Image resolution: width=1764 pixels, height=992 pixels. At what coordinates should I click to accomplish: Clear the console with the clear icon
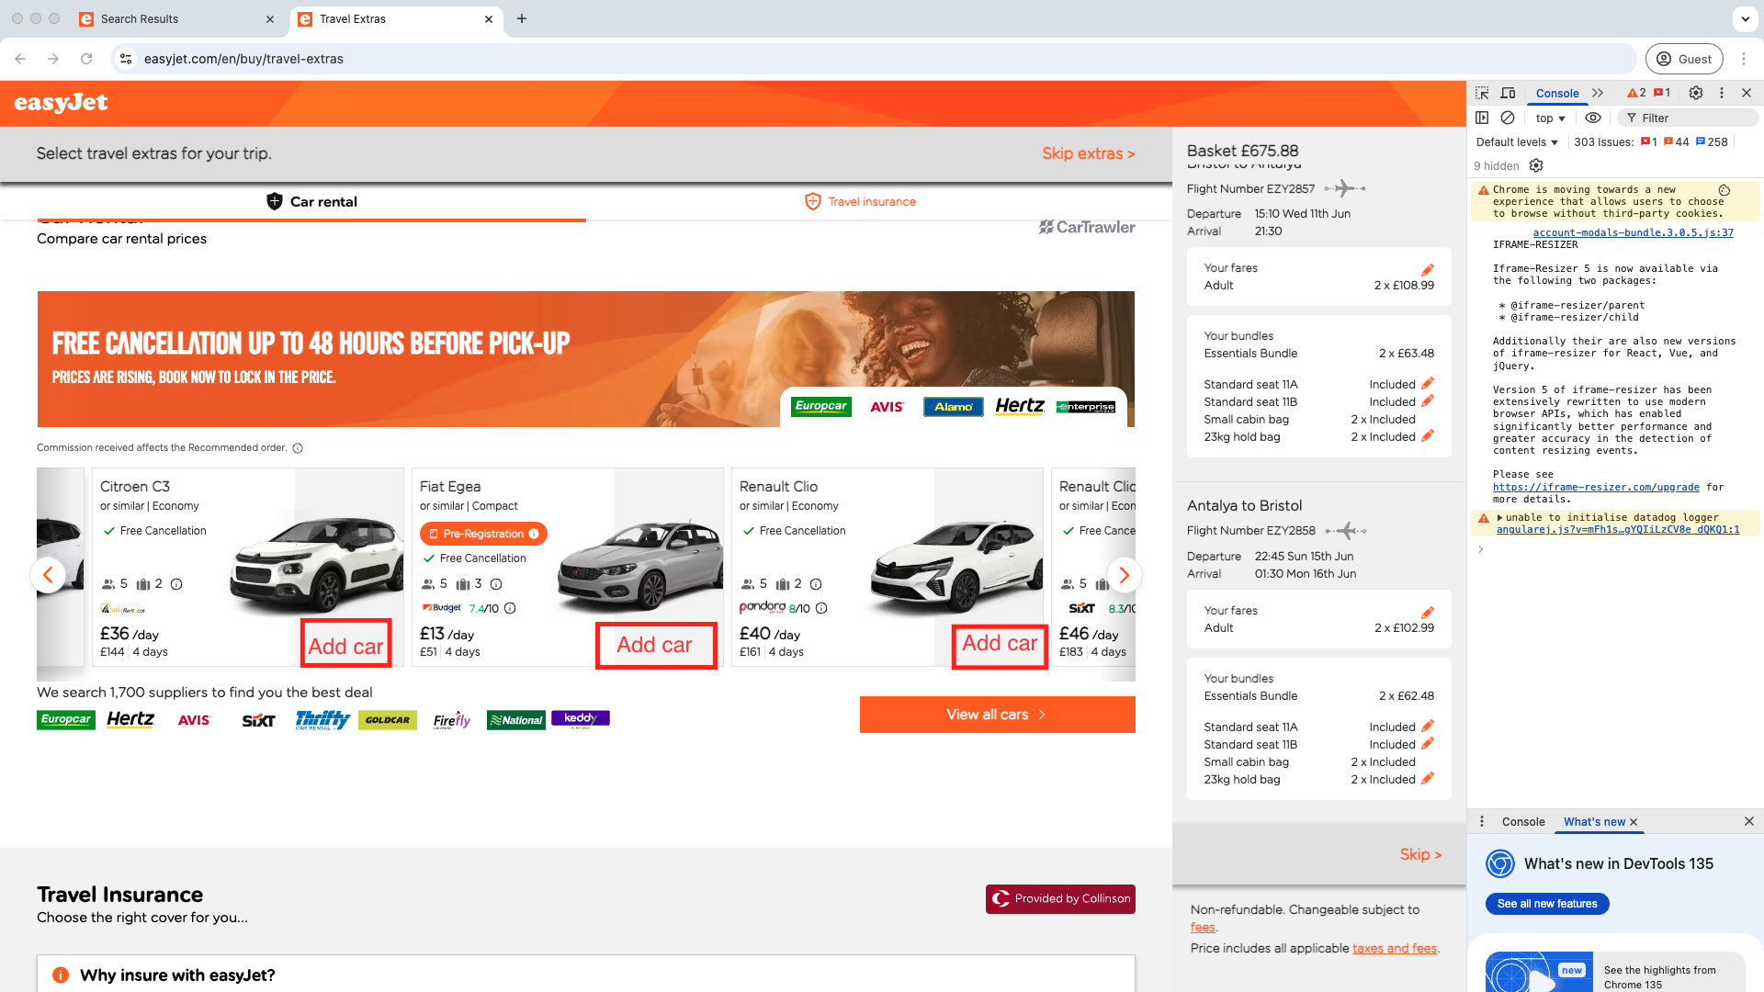click(x=1508, y=118)
